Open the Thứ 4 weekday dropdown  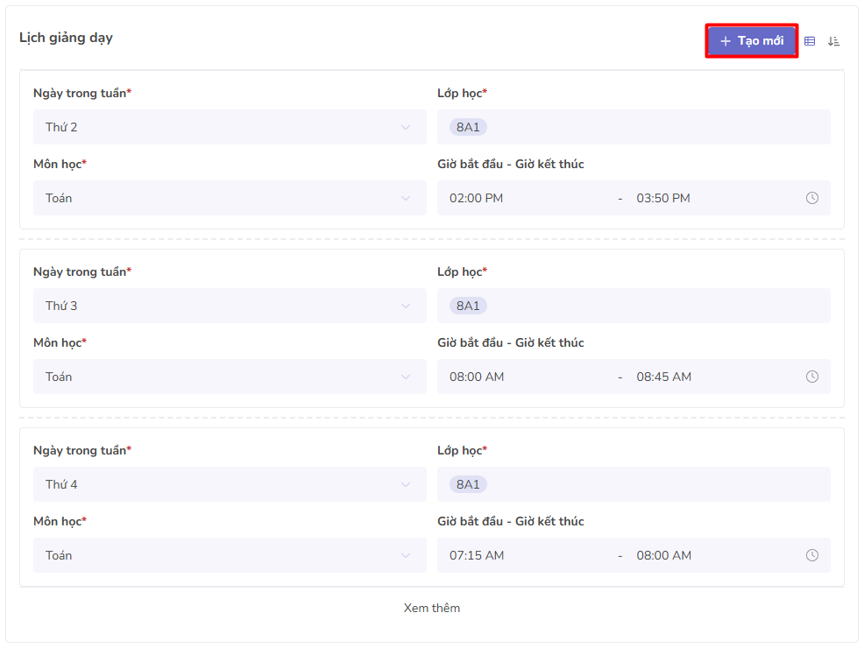pyautogui.click(x=230, y=484)
